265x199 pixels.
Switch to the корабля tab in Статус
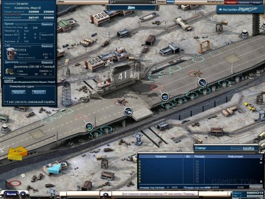[248, 149]
